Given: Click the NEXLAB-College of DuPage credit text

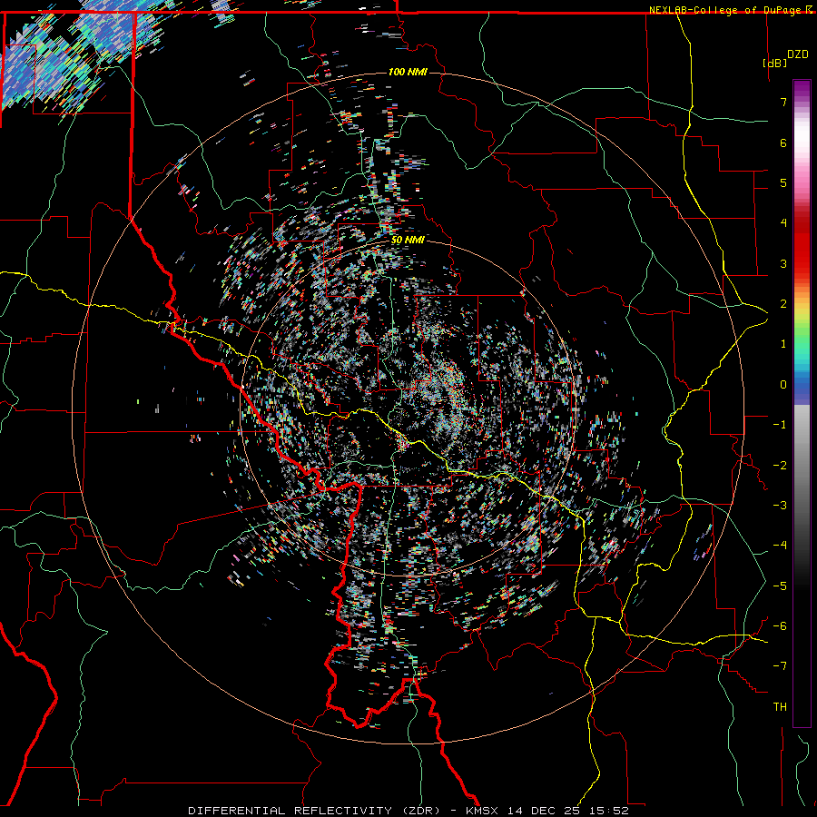Looking at the screenshot, I should [725, 10].
